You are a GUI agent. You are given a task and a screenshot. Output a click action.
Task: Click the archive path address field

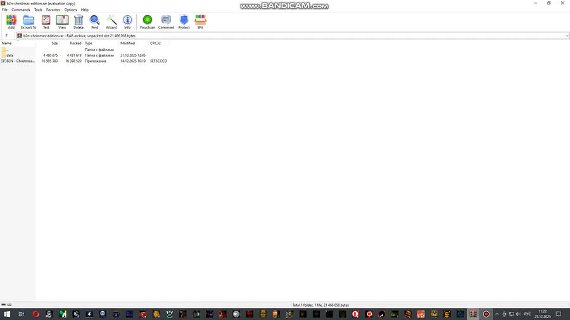click(292, 36)
